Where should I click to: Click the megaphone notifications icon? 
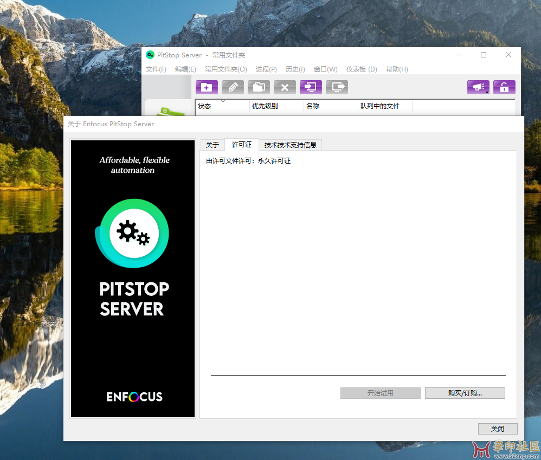478,87
